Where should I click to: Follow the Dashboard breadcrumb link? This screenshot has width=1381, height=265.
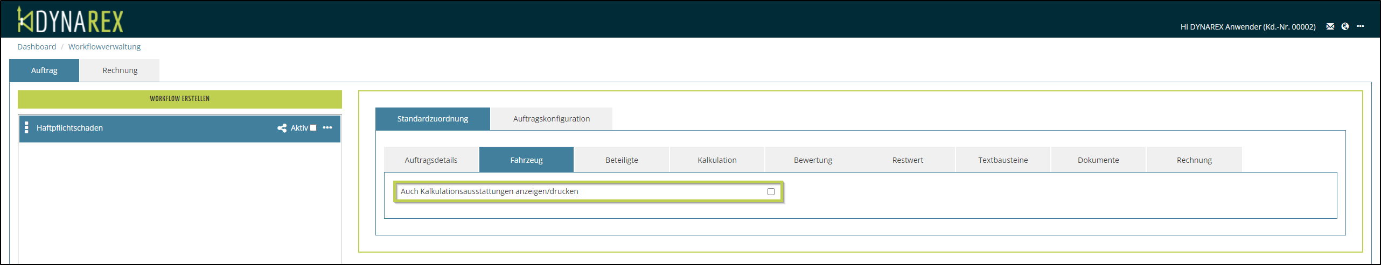37,47
